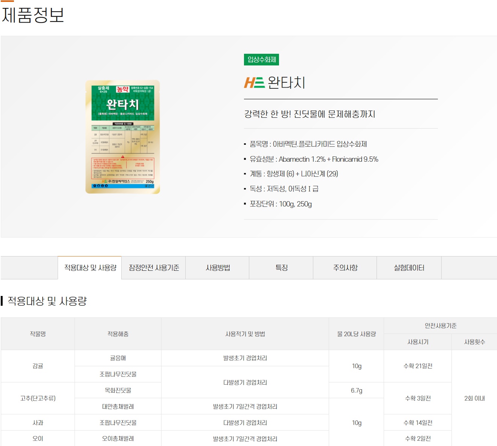Click the 유효성분 Abamectin 1.2% line
This screenshot has width=497, height=446.
coord(314,159)
